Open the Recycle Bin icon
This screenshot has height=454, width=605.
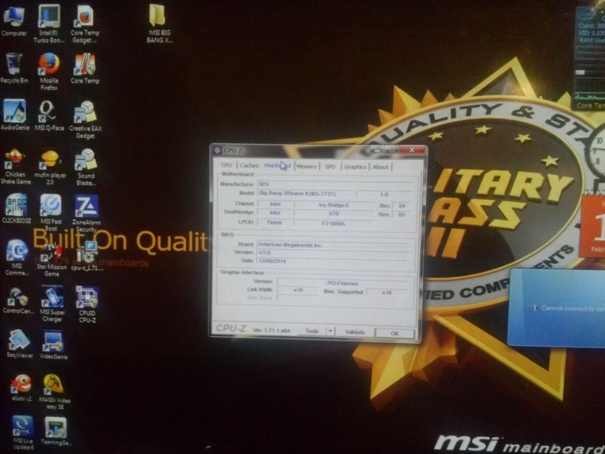[x=14, y=69]
